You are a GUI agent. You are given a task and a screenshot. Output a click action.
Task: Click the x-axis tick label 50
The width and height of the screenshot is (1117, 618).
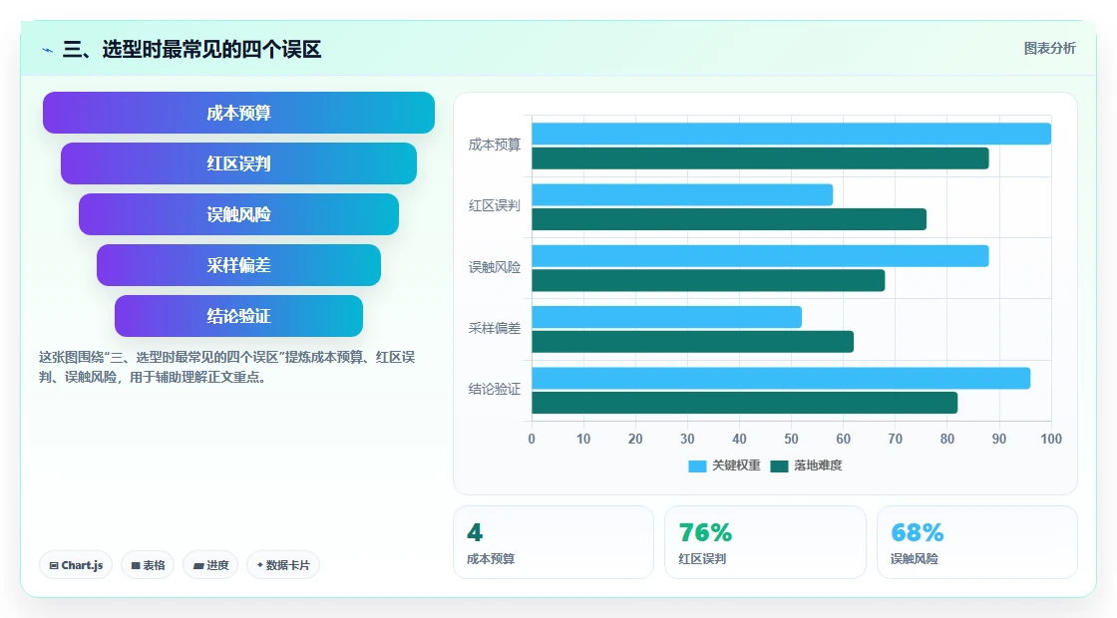coord(792,440)
